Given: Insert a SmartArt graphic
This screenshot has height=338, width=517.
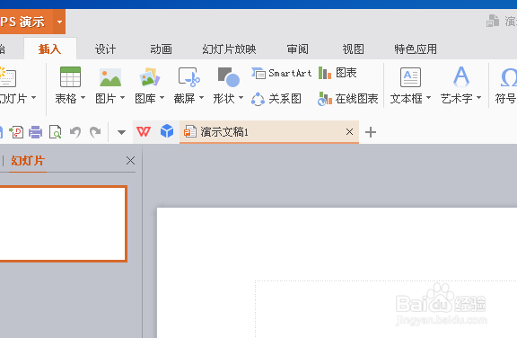Looking at the screenshot, I should coord(282,73).
